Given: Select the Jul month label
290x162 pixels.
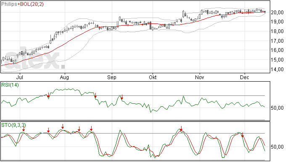Looking at the screenshot, I should click(20, 77).
